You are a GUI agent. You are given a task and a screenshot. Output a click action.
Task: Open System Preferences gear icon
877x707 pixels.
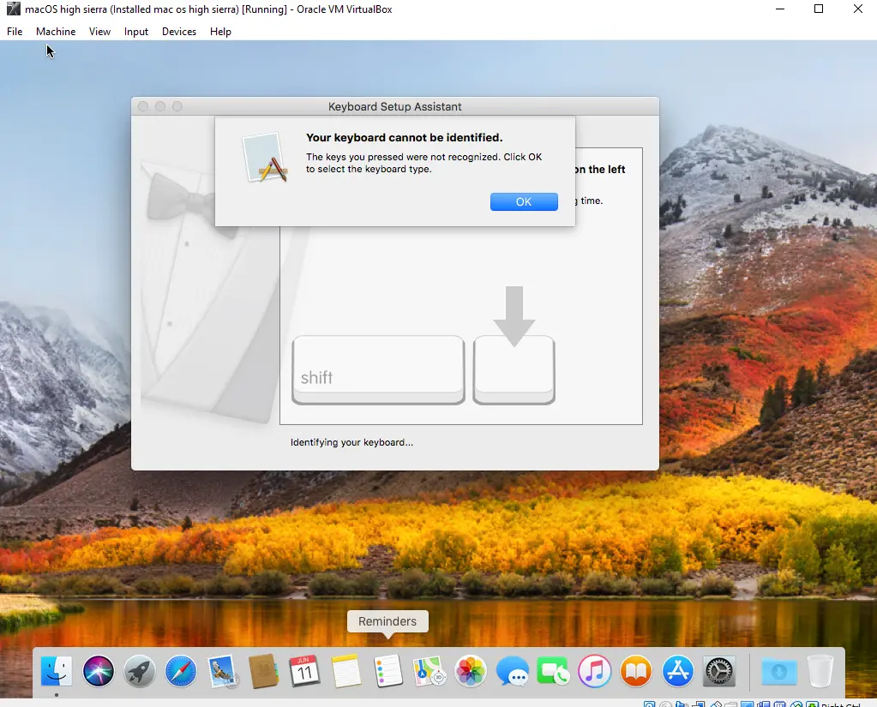(x=718, y=671)
